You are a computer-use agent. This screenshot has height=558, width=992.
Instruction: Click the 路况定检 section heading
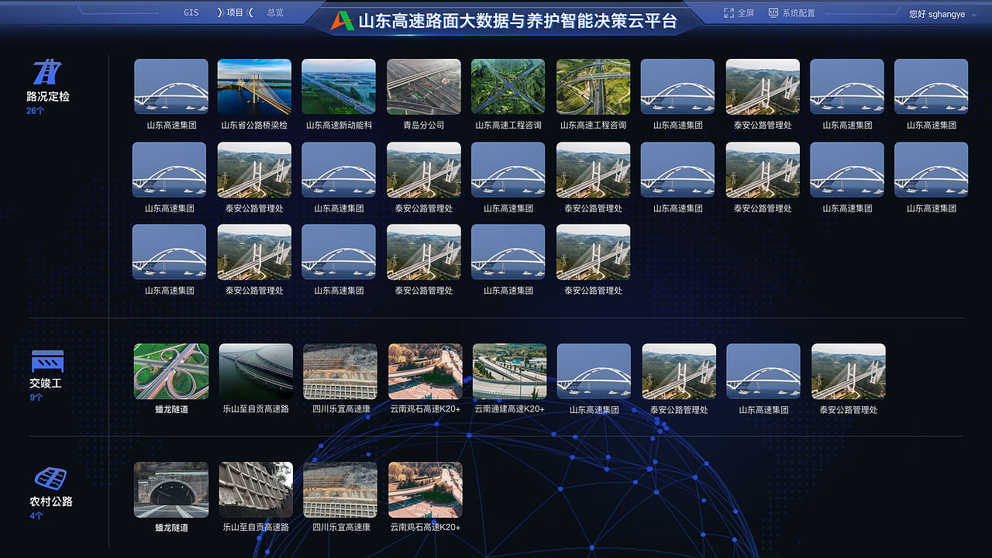point(48,97)
